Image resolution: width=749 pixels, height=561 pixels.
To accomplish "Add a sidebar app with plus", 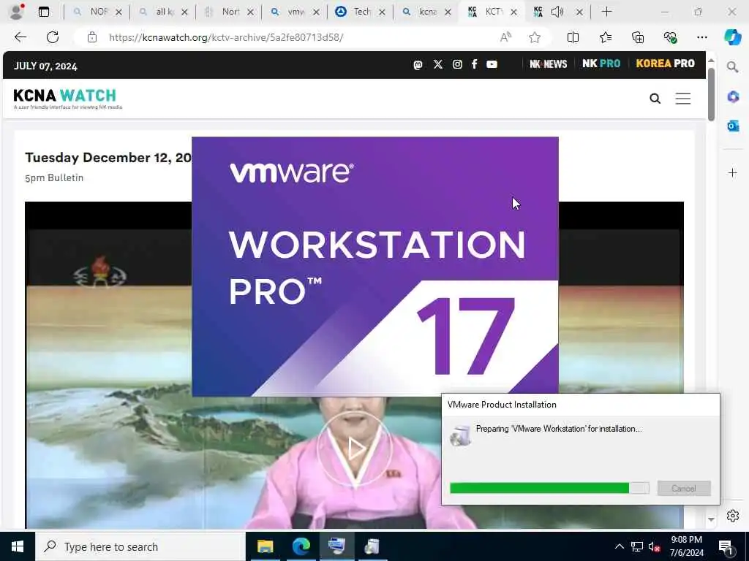I will click(x=733, y=172).
